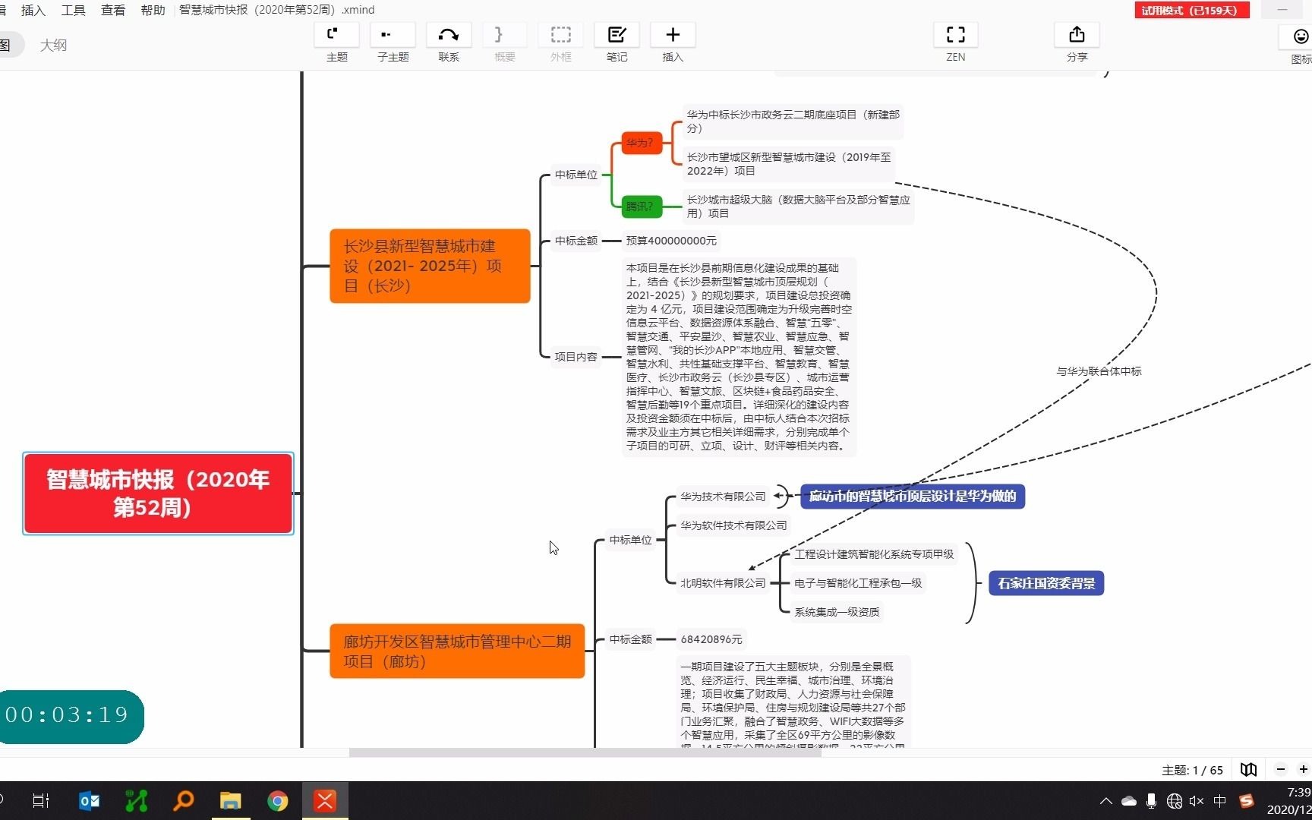
Task: Select the 华为技术有限公司 node
Action: point(723,497)
